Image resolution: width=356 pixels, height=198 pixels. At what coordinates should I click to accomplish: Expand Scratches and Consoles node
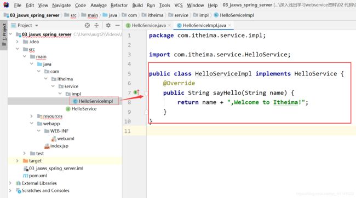(x=10, y=190)
